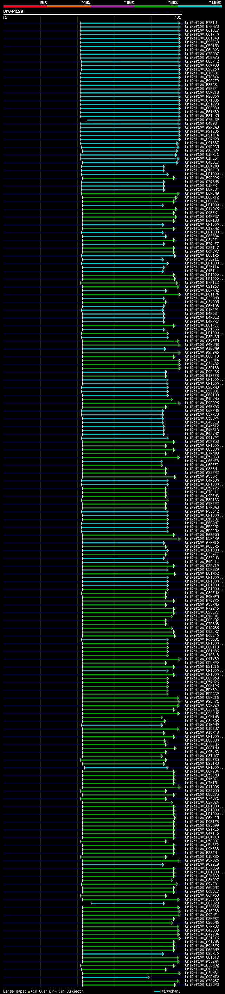Select the UniRef100_A9RNR8 label
225x994 pixels.
(201, 139)
